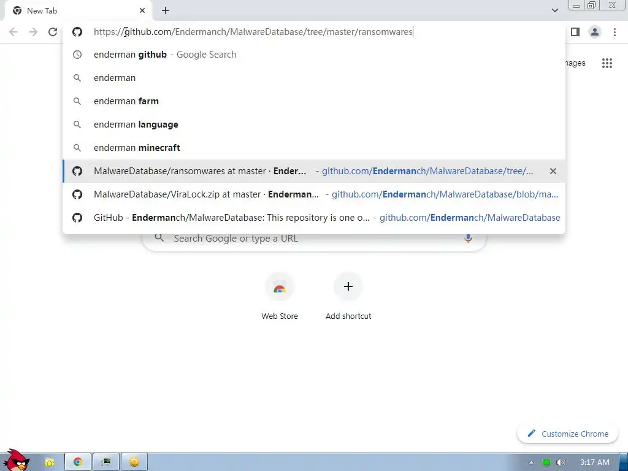Open the Web Store shortcut
Image resolution: width=628 pixels, height=471 pixels.
pos(280,296)
